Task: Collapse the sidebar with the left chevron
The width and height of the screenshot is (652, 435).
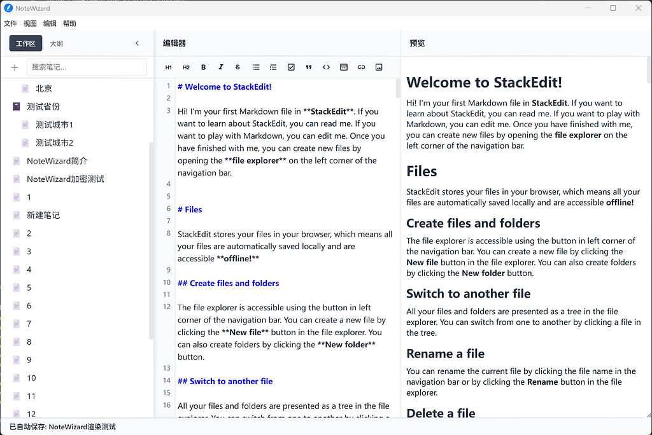Action: pos(138,43)
